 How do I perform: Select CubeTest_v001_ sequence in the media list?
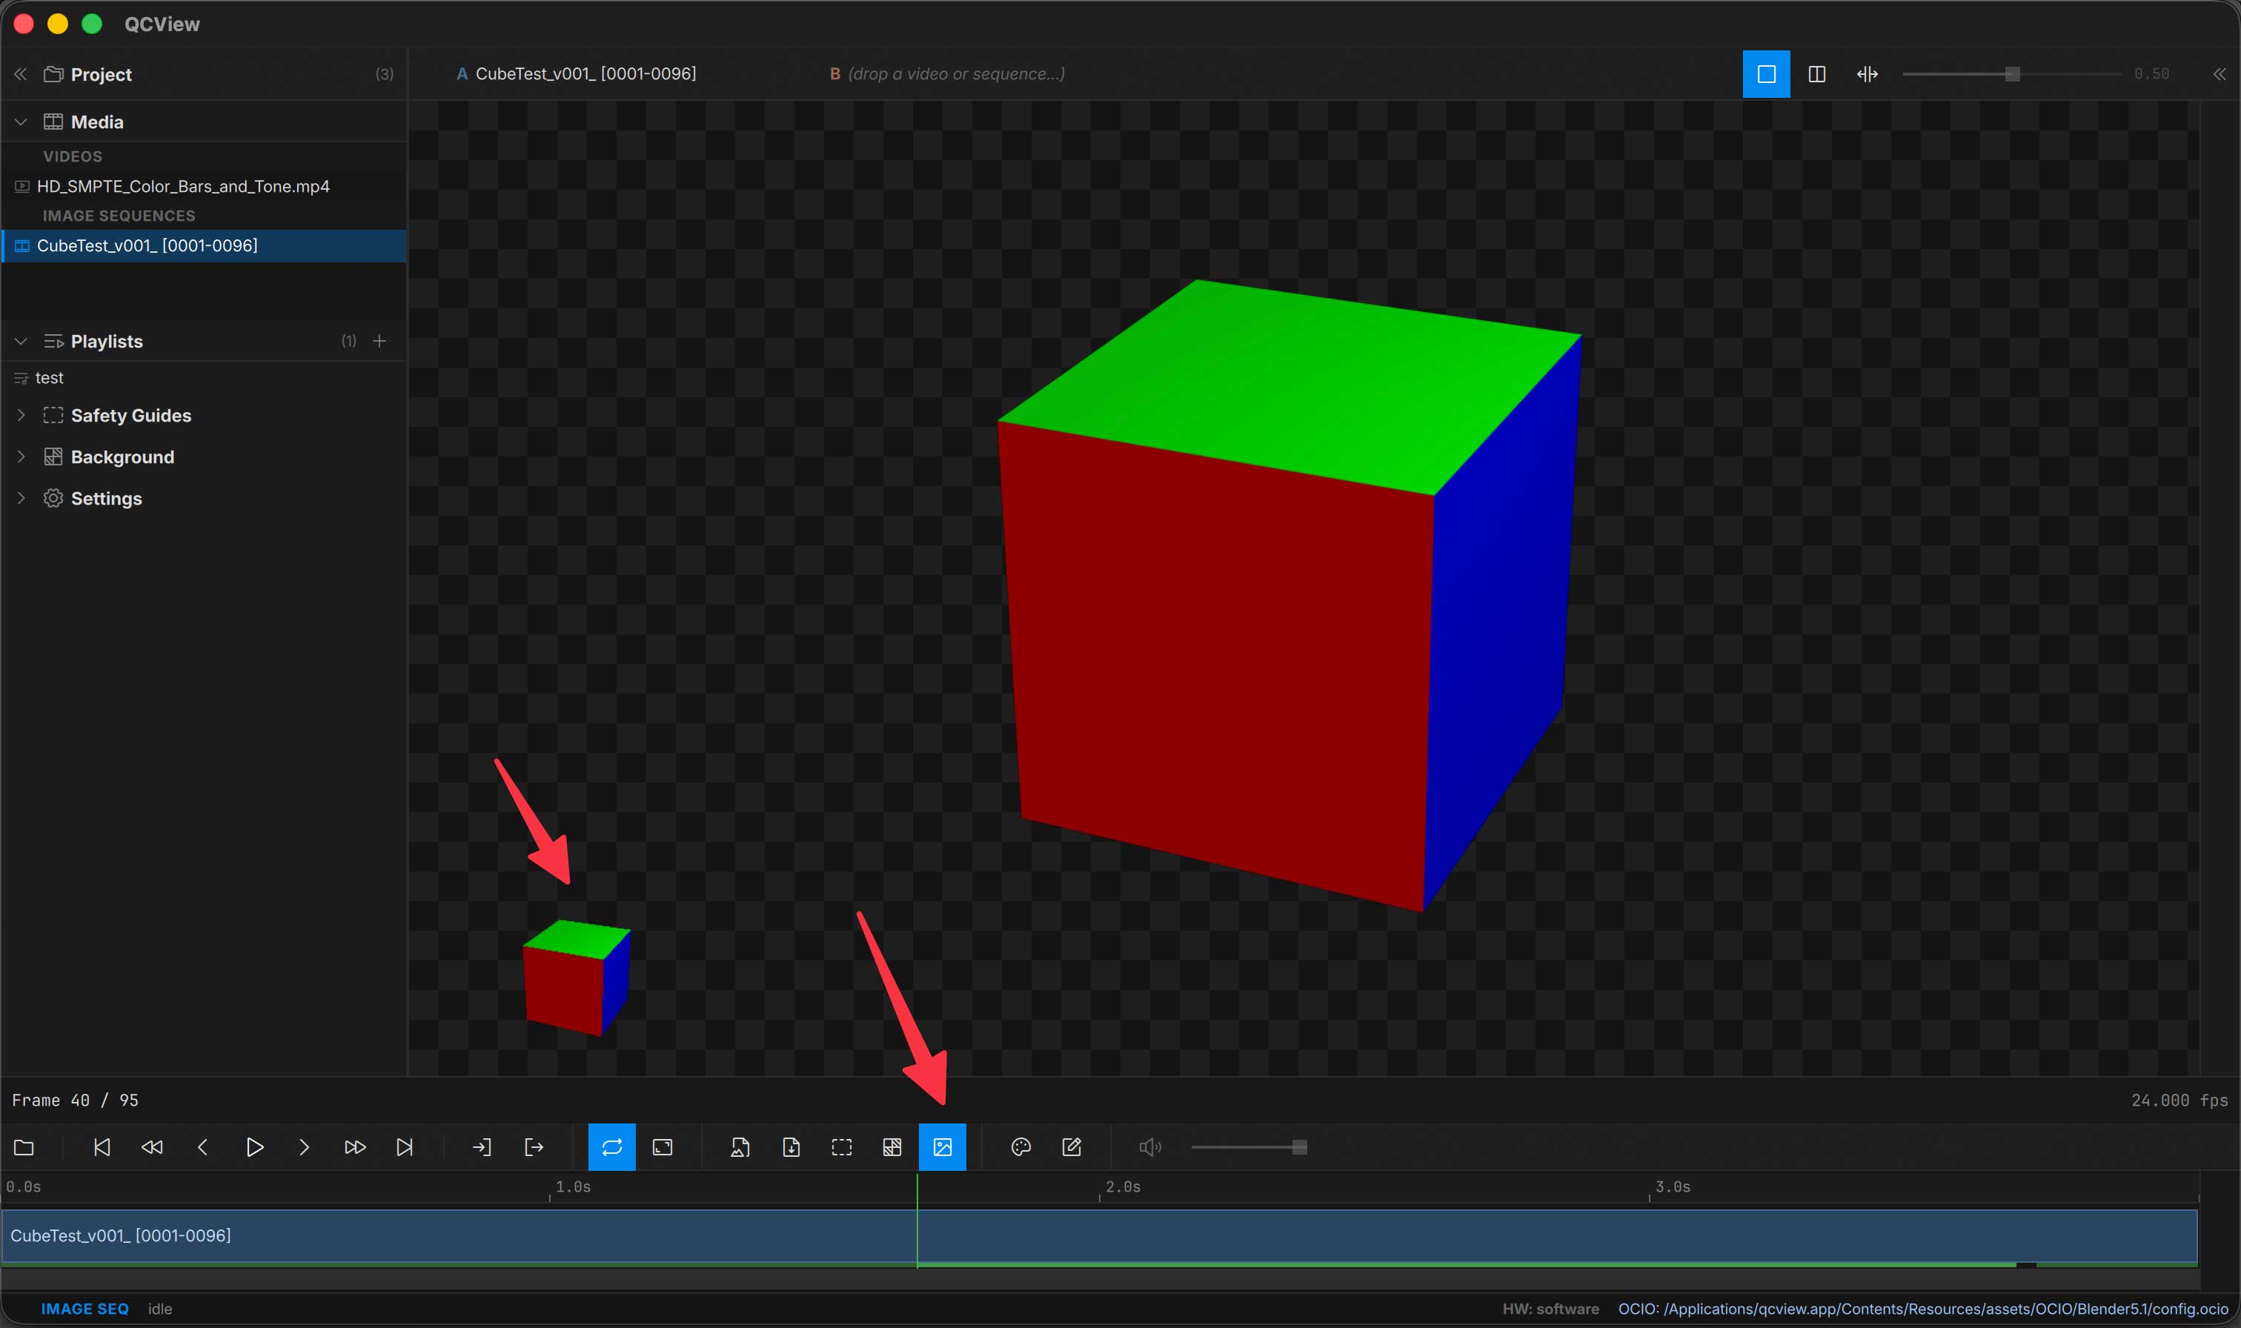pos(204,245)
